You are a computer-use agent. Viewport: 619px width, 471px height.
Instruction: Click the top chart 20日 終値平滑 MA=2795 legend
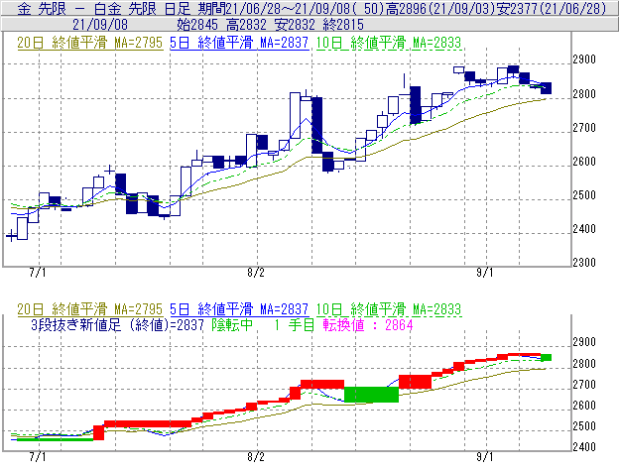pos(89,43)
